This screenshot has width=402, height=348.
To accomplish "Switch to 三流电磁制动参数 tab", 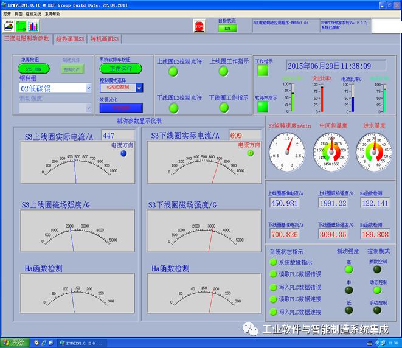I will tap(26, 38).
